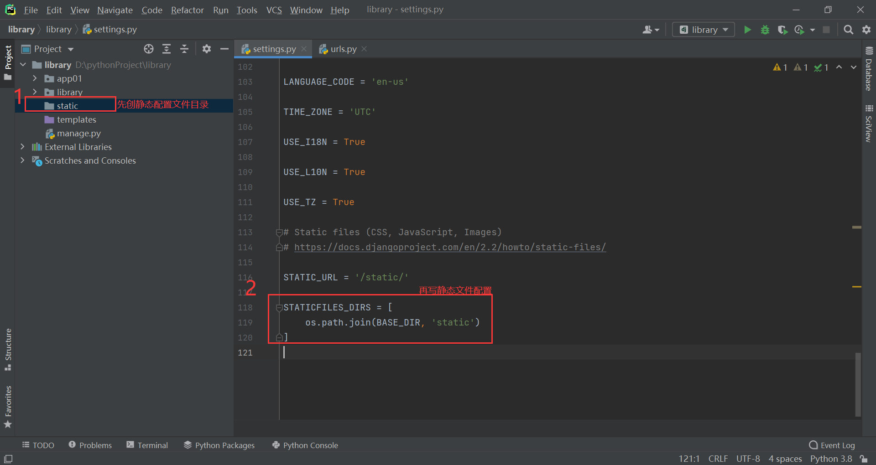Run the library configuration
The width and height of the screenshot is (876, 465).
tap(747, 30)
